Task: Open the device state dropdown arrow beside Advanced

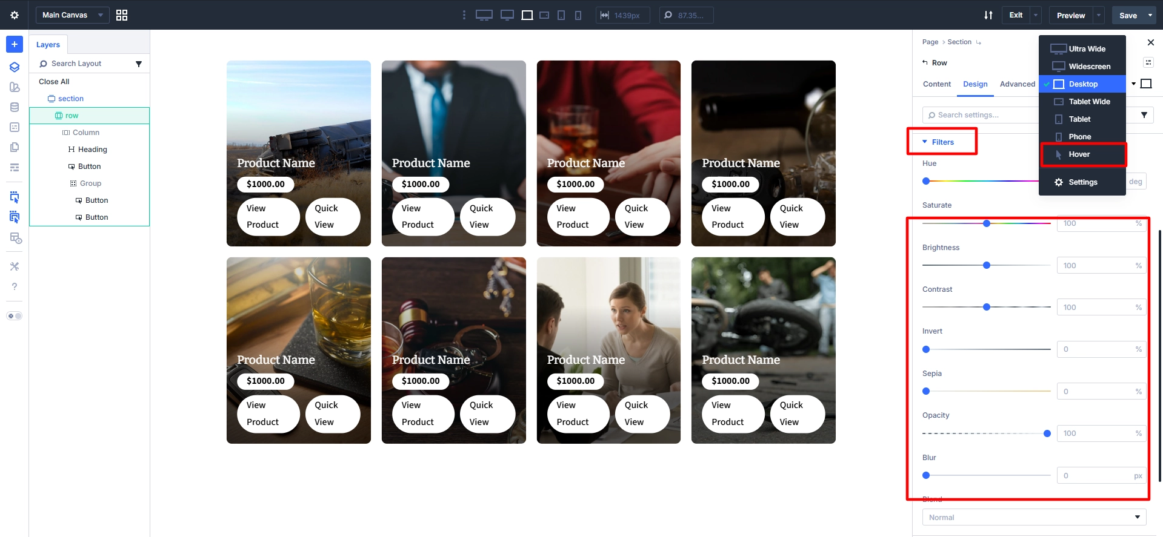Action: coord(1133,84)
